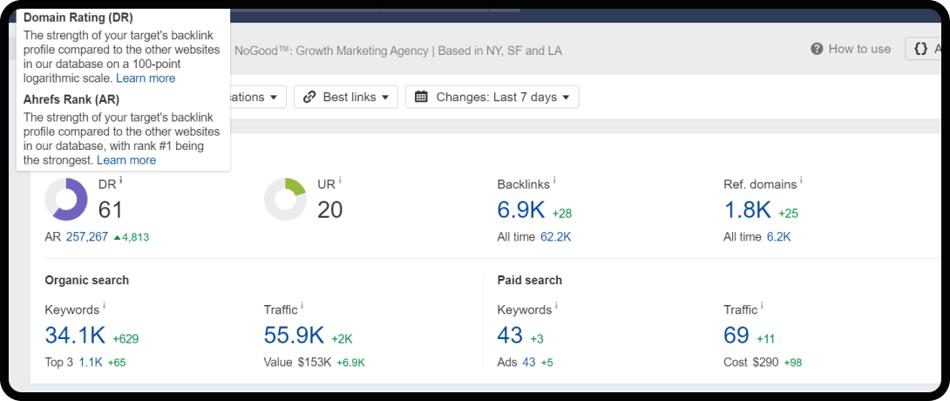Click info icon beside Organic Traffic
Screen dimensions: 950x401
302,306
